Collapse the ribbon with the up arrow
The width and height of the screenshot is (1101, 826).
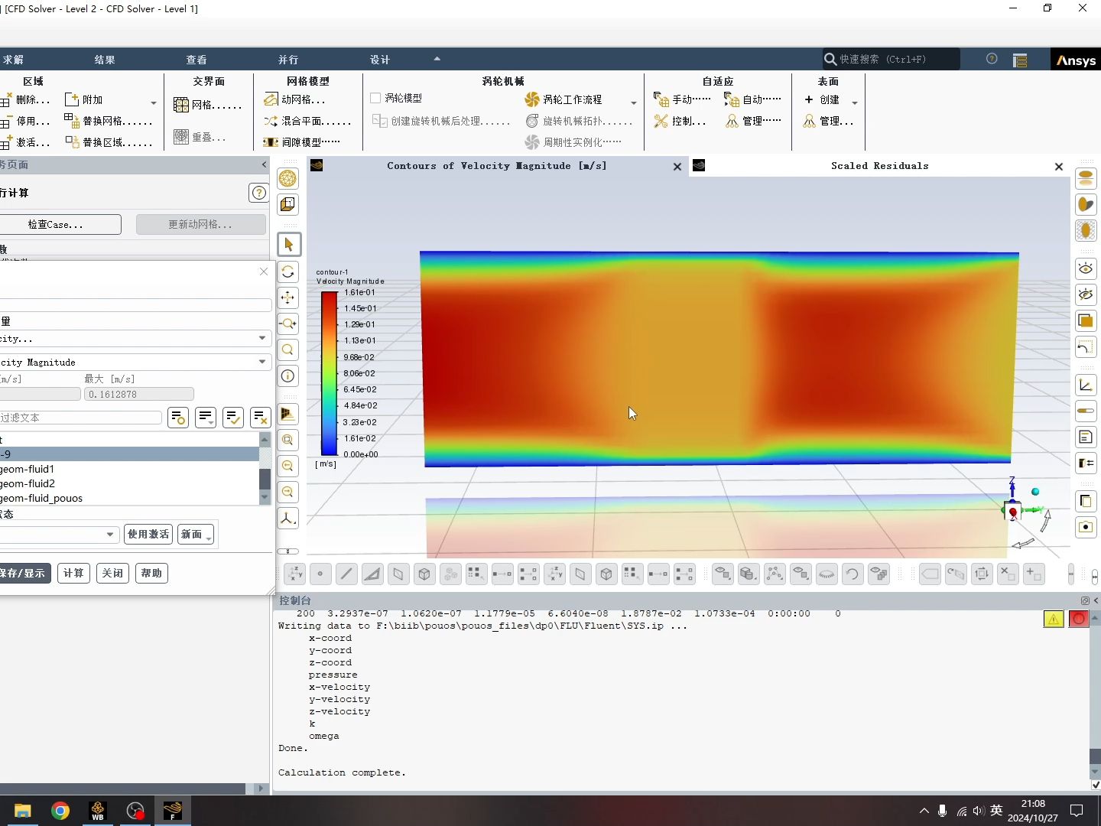point(437,59)
